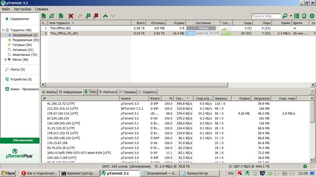Click the magnifier search icon

coord(285,16)
